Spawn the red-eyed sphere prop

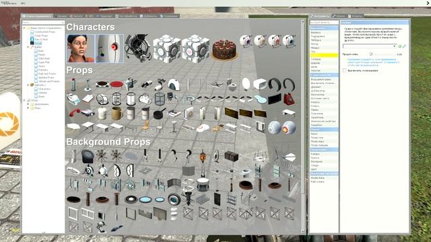tap(289, 127)
